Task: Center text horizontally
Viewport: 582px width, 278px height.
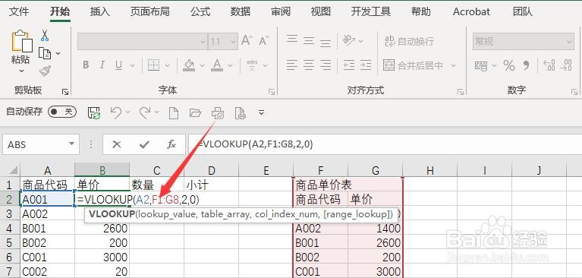Action: coord(309,65)
